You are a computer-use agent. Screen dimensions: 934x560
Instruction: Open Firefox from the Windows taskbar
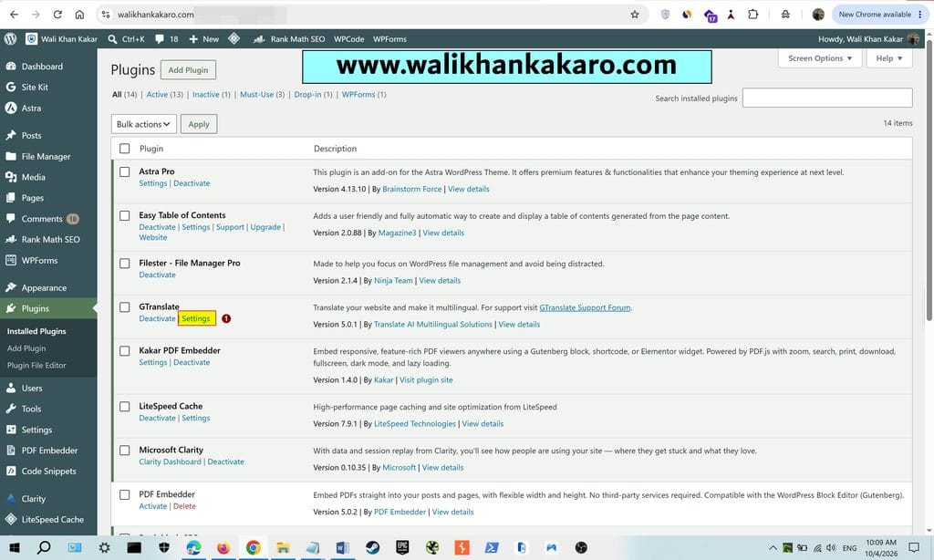coord(223,547)
